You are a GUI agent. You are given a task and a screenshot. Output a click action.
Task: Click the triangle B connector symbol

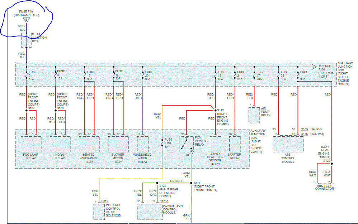point(27,20)
